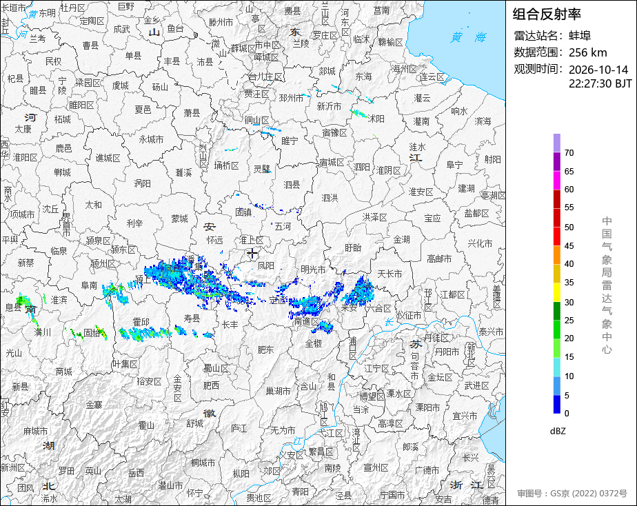Select the purple 65–70 dBZ legend swatch

(556, 161)
